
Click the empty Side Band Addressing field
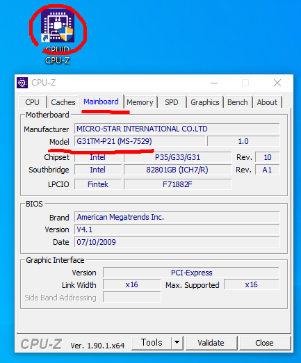tap(131, 297)
